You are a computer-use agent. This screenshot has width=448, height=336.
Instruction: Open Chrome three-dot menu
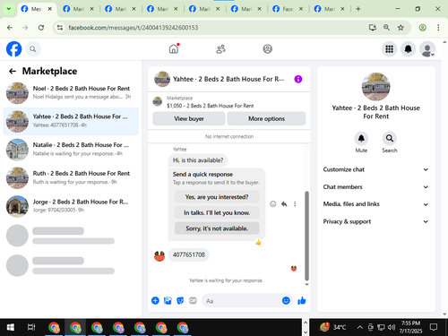pyautogui.click(x=438, y=28)
